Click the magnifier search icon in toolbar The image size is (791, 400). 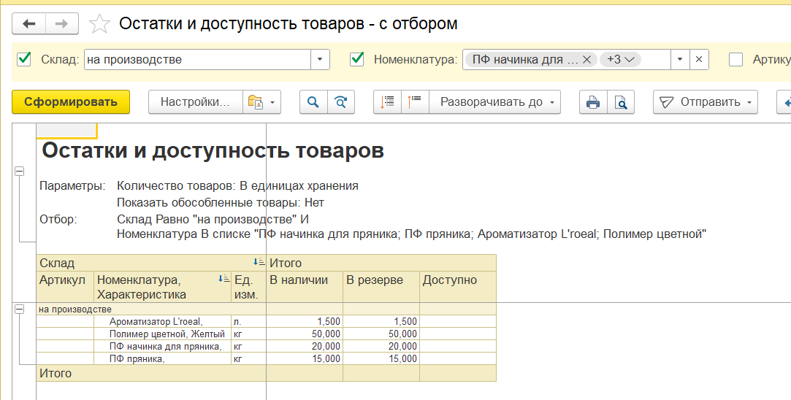point(313,102)
